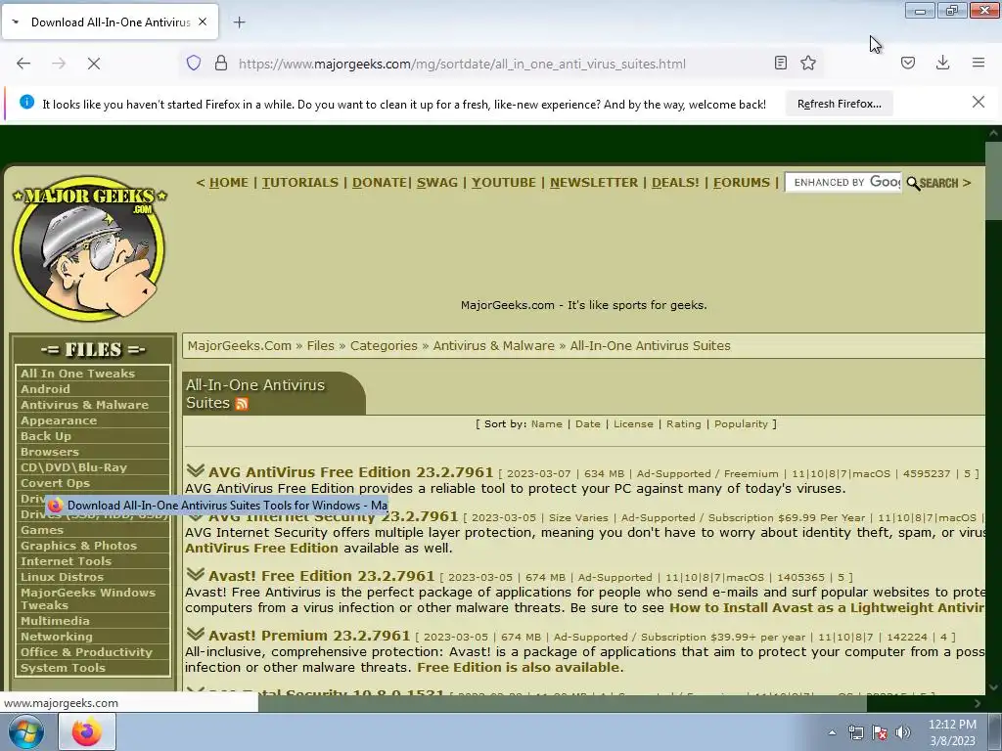Open SWAG in the top navigation

tap(437, 183)
